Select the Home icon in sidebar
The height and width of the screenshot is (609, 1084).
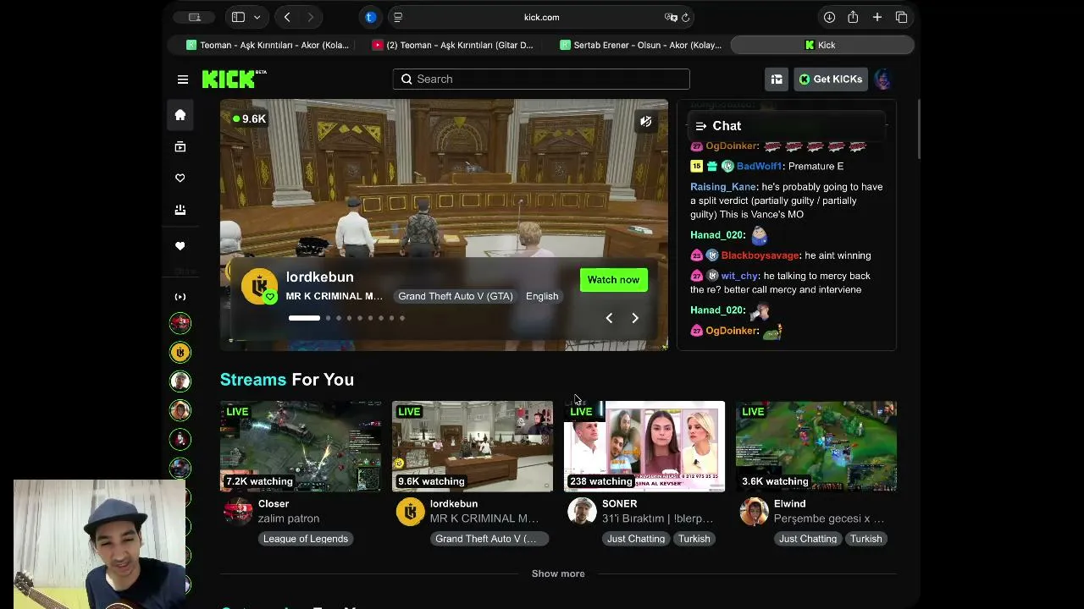point(180,115)
